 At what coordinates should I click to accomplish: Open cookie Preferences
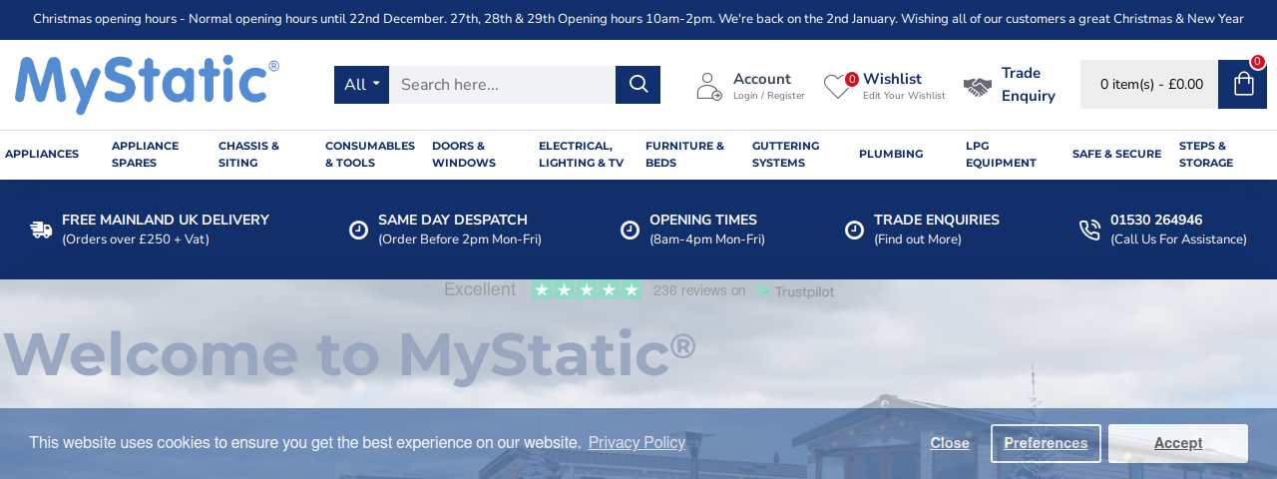pyautogui.click(x=1046, y=443)
